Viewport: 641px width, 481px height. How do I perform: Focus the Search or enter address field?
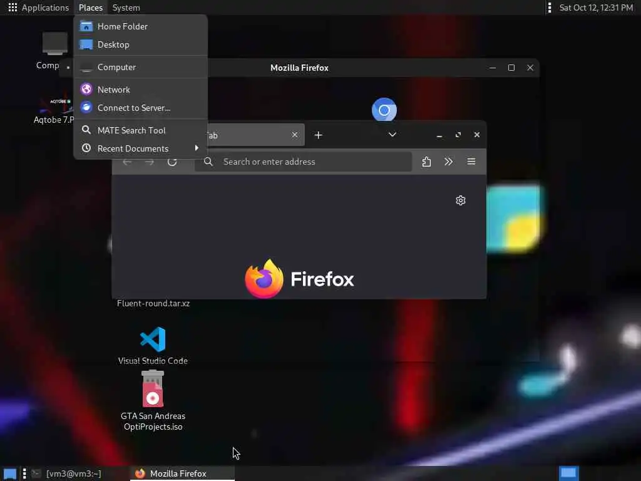point(304,162)
